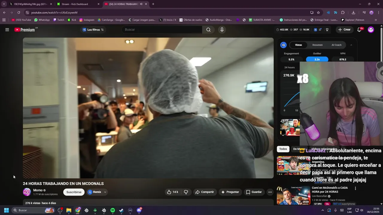Screen dimensions: 383x215
Task: Go back to previous page
Action: point(4,13)
